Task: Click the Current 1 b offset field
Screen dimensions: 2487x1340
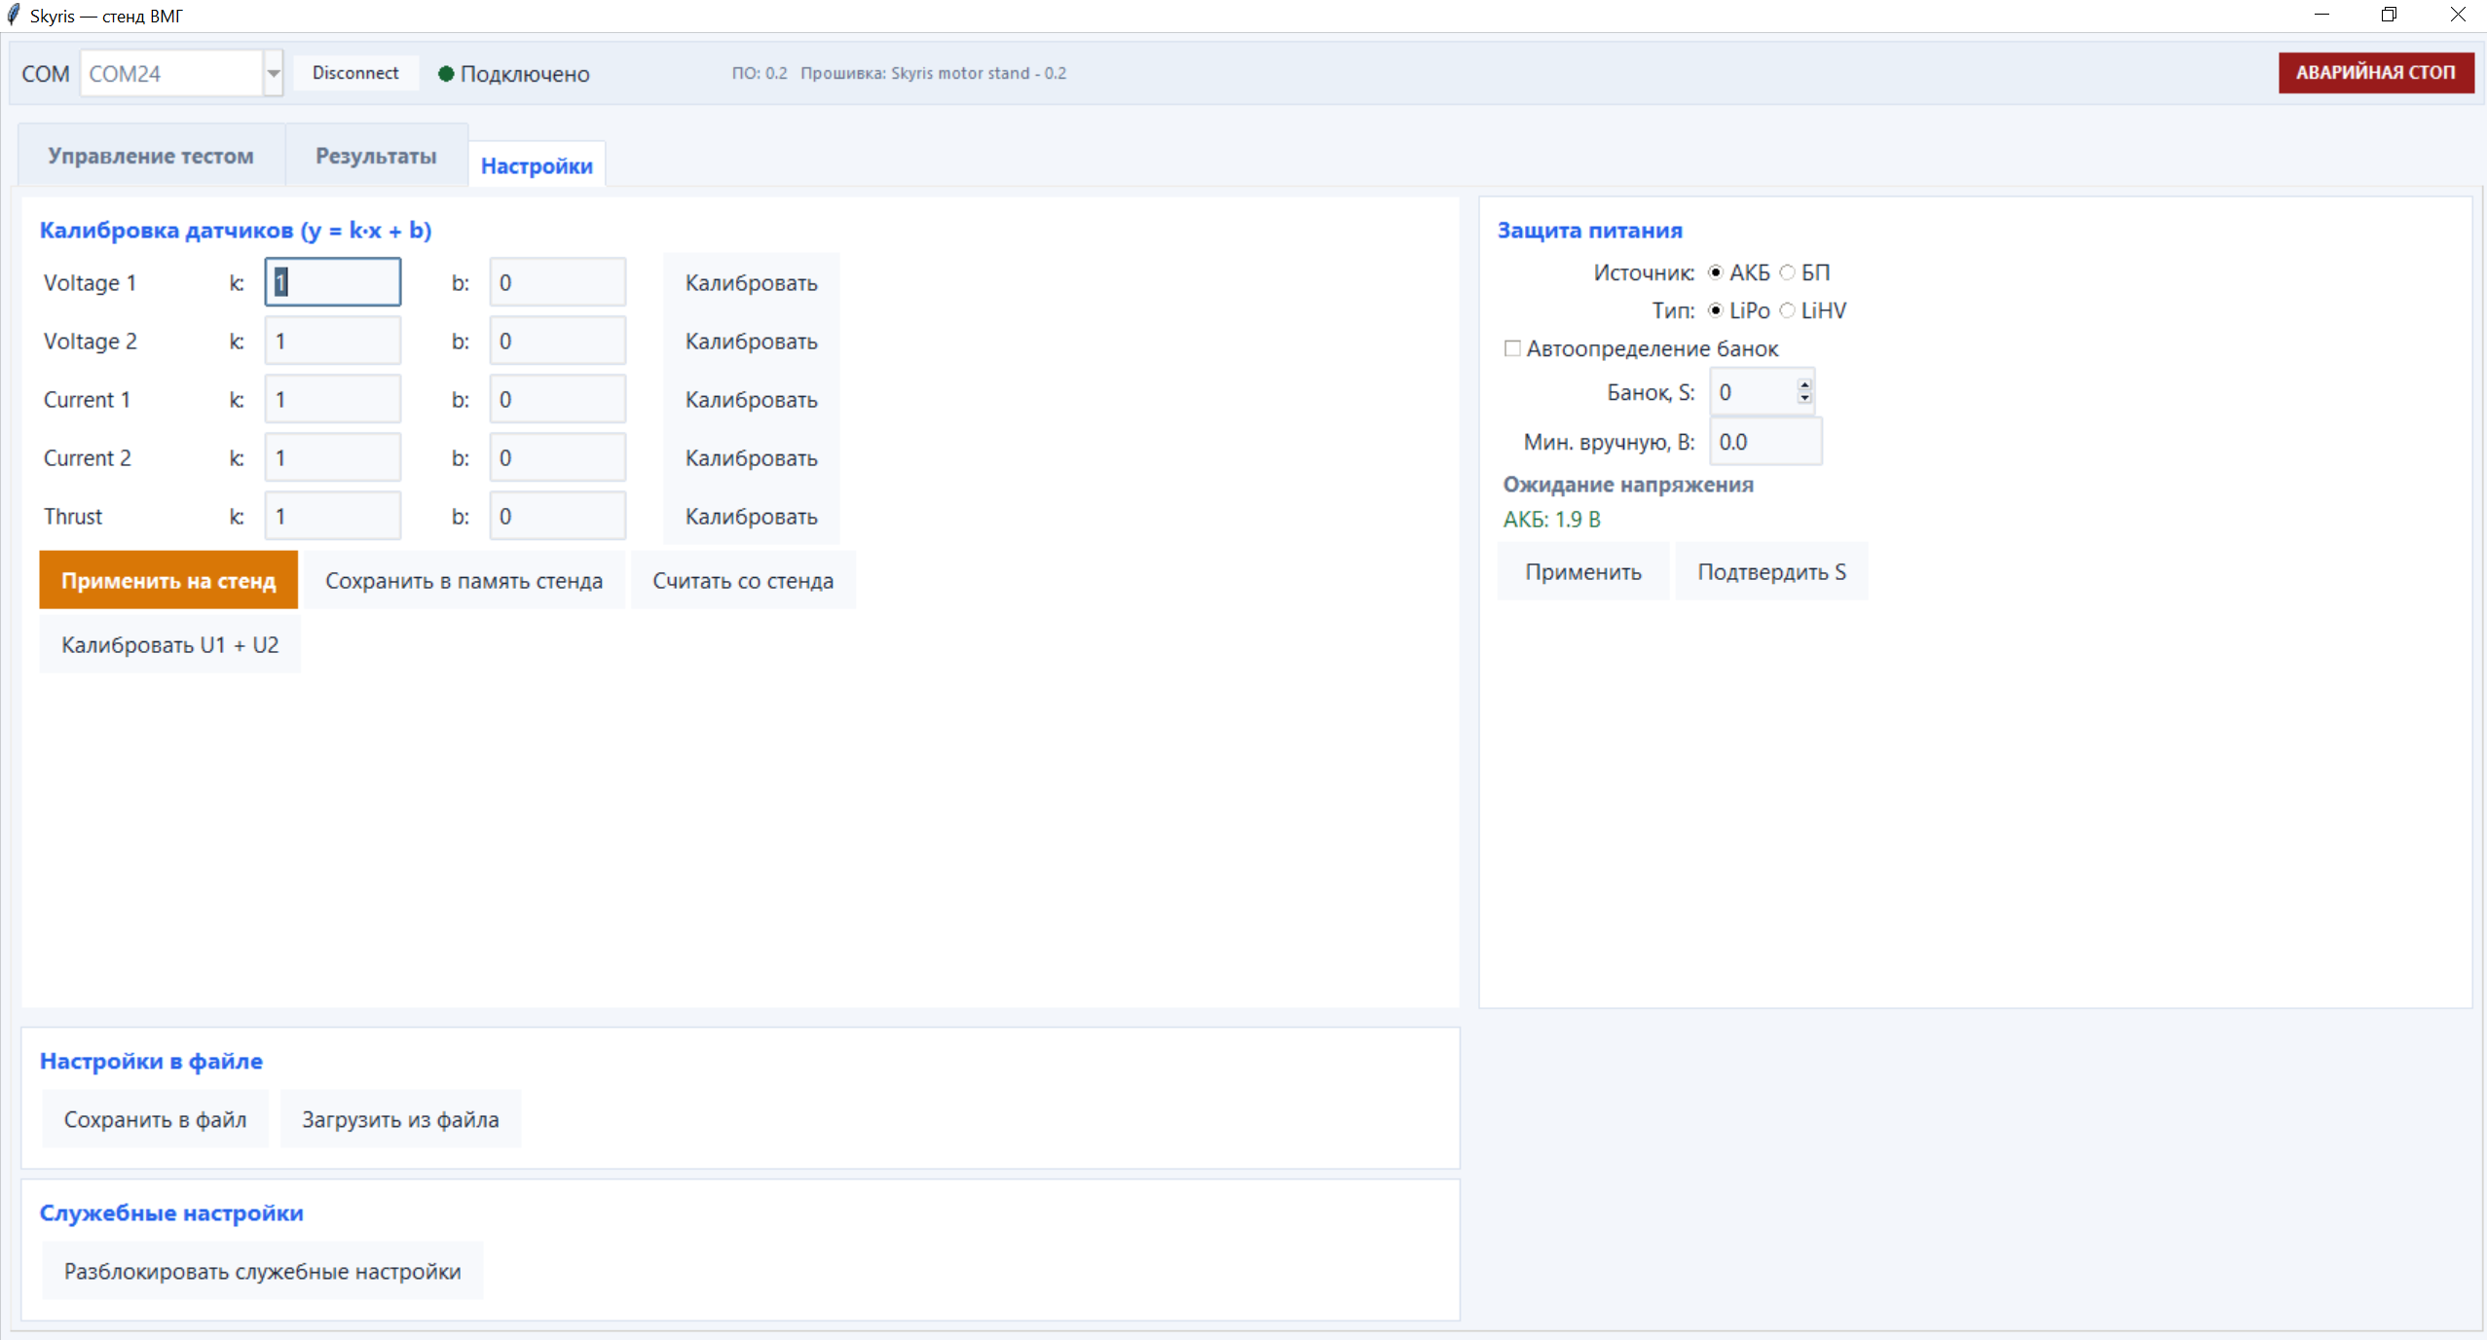Action: (558, 399)
